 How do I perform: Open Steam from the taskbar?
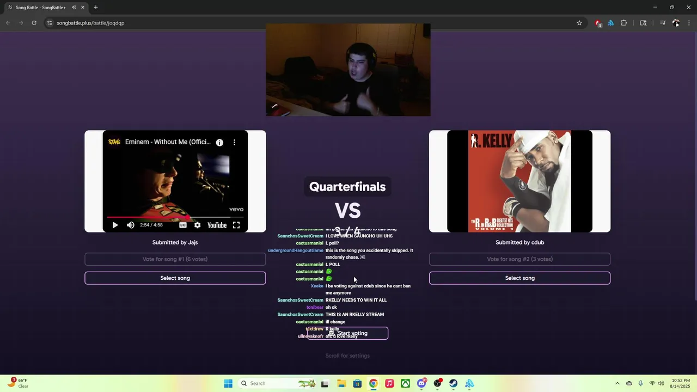(x=453, y=383)
